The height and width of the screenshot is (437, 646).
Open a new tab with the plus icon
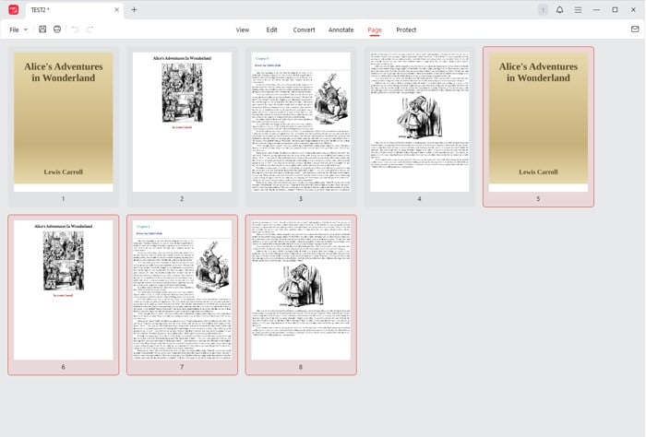[x=134, y=9]
